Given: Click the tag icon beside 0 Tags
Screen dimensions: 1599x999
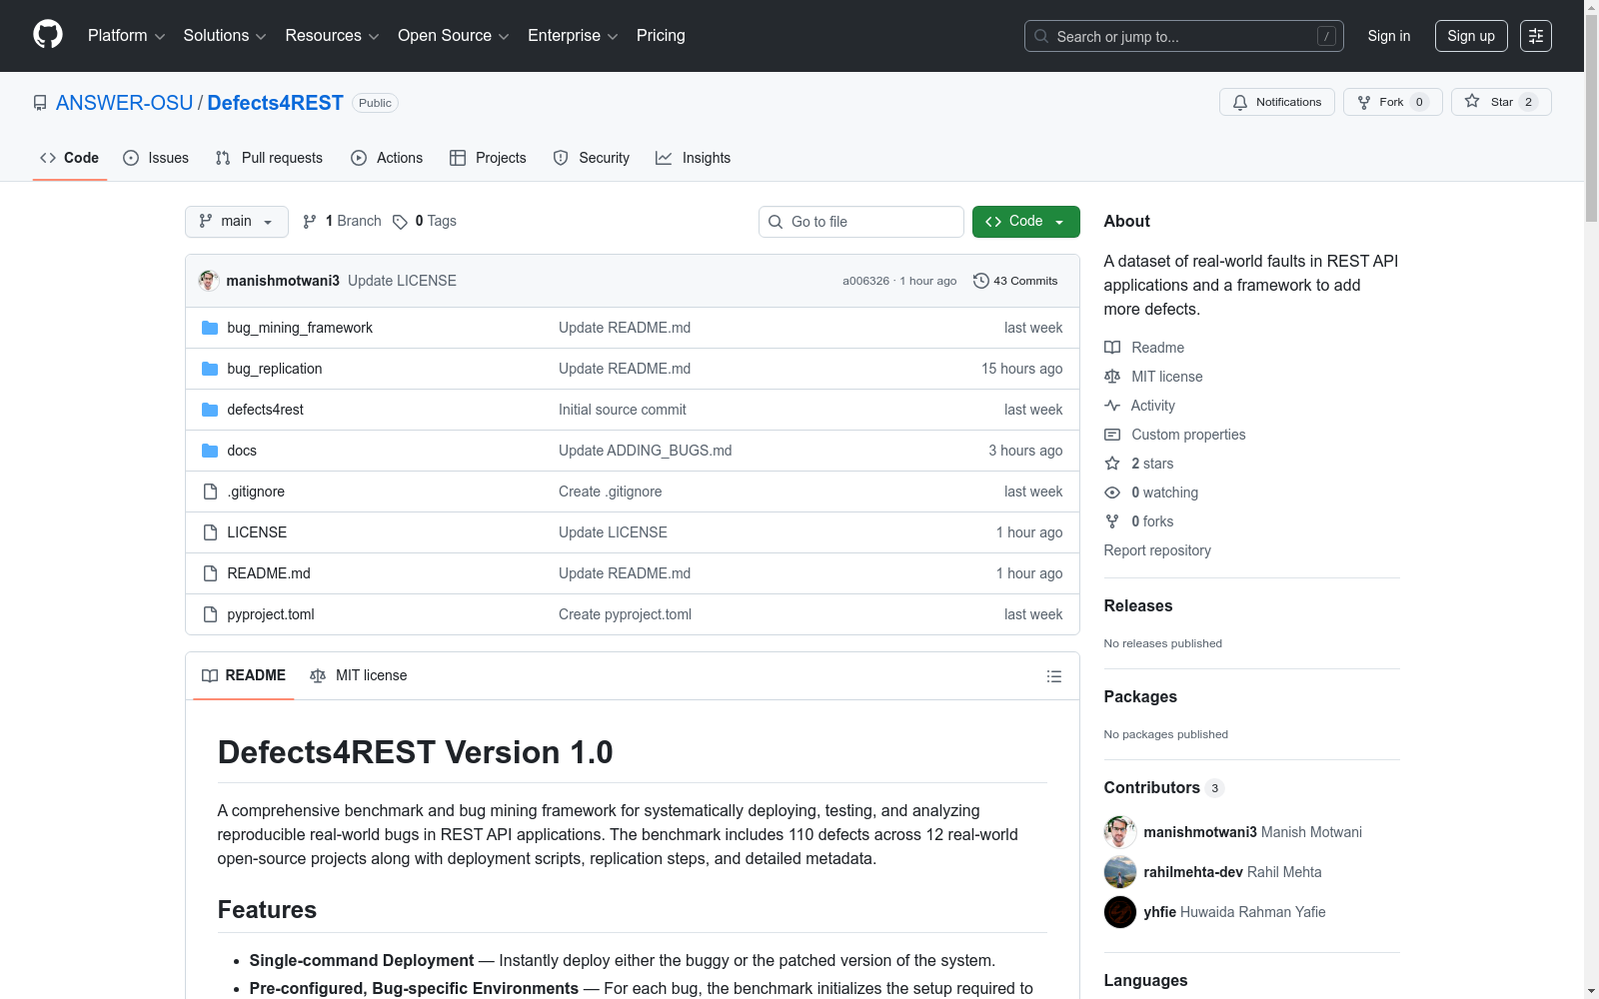Looking at the screenshot, I should (x=400, y=222).
